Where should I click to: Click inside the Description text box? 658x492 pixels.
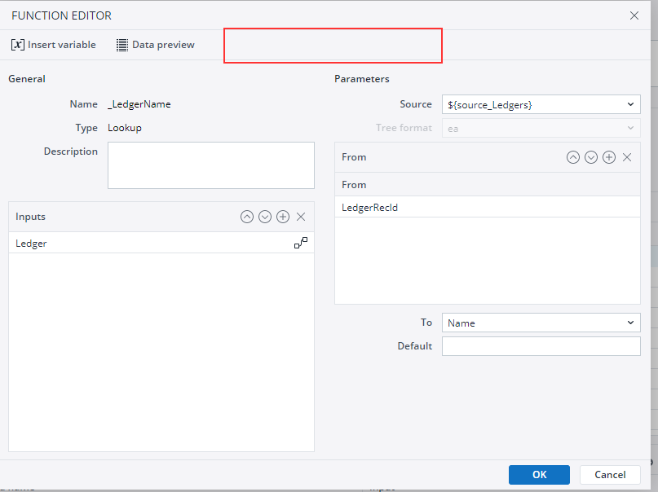click(210, 165)
